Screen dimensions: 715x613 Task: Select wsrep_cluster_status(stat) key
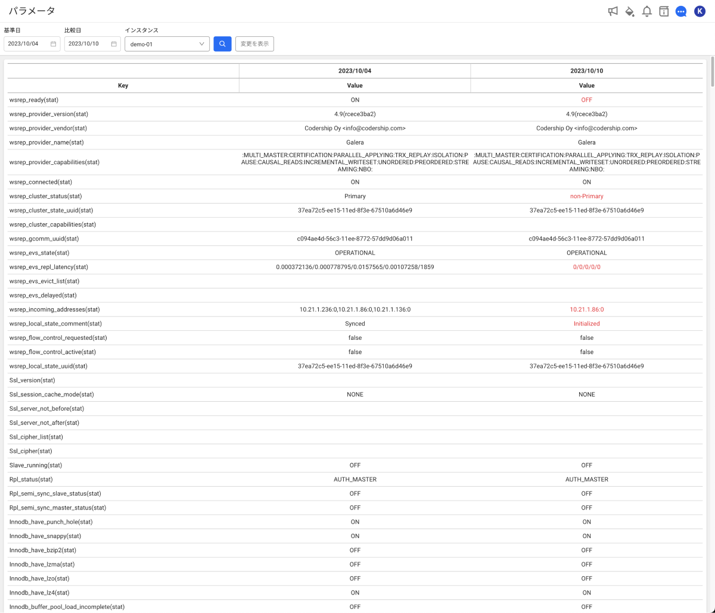[45, 196]
